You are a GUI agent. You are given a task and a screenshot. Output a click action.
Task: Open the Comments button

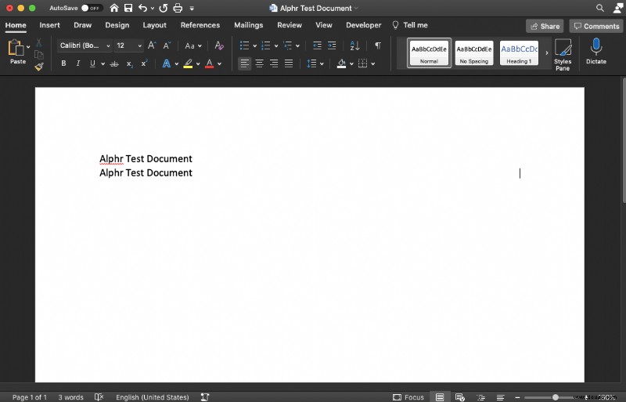[x=596, y=26]
